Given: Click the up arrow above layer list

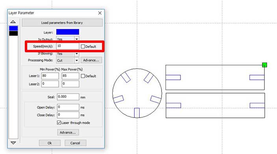Looking at the screenshot, I should pyautogui.click(x=13, y=22).
